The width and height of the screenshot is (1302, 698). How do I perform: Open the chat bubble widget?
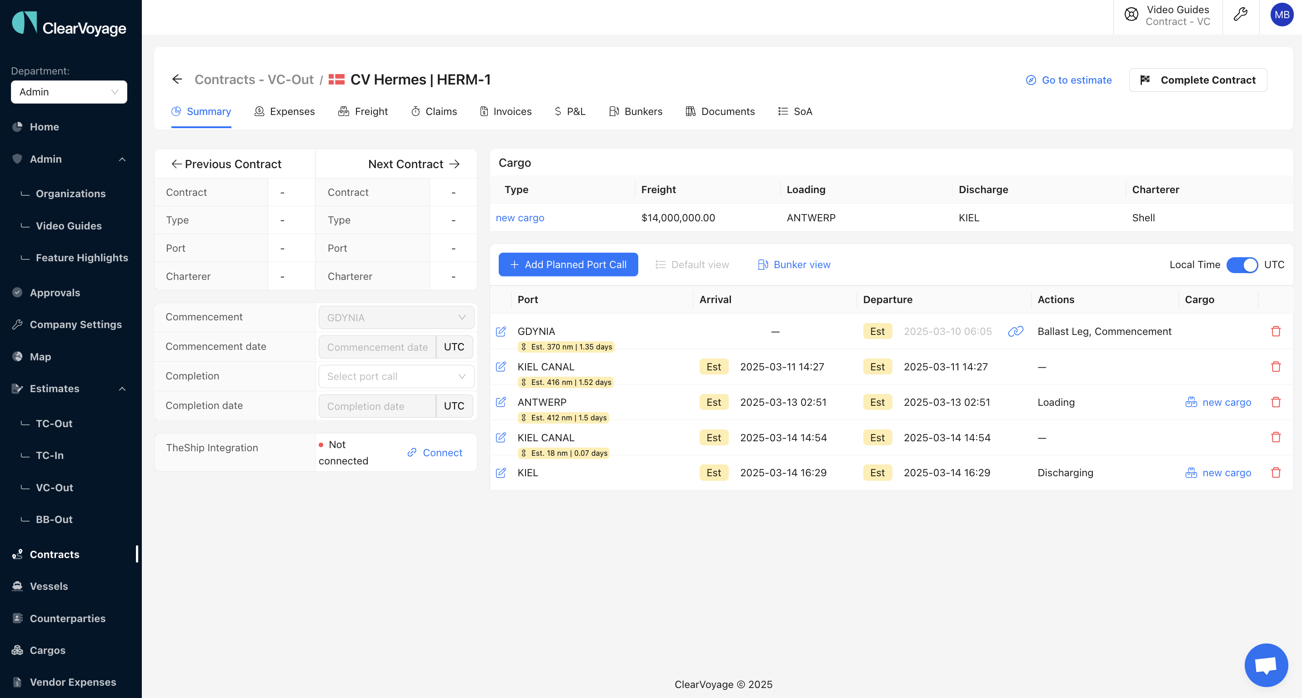[1265, 665]
